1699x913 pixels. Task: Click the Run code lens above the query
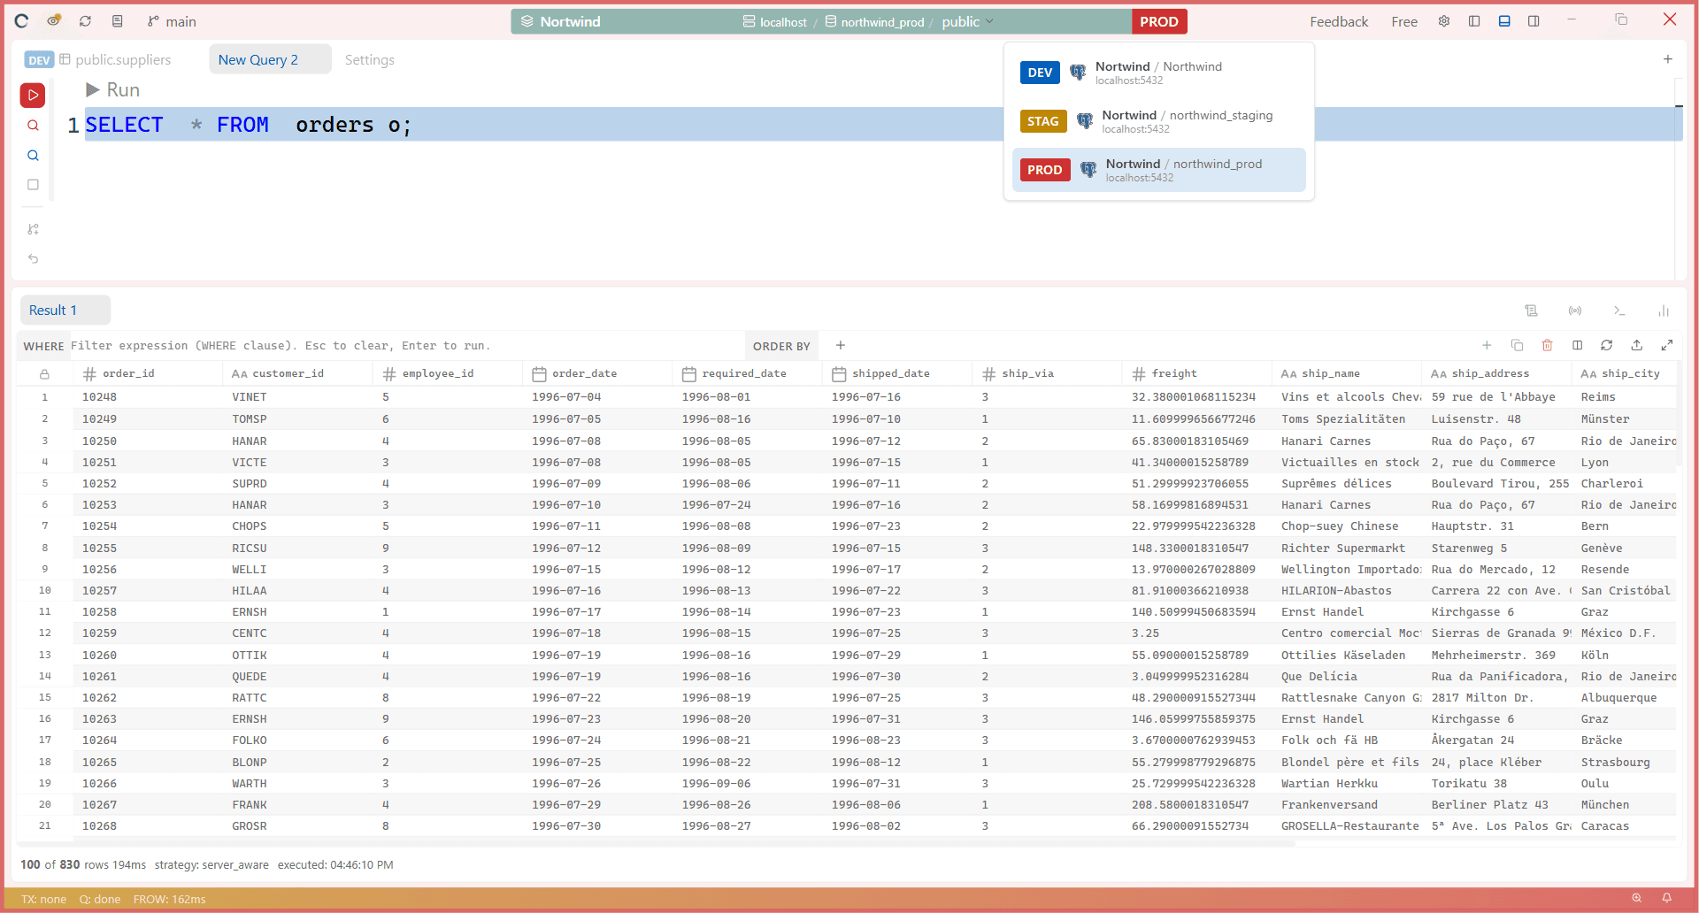(x=112, y=90)
